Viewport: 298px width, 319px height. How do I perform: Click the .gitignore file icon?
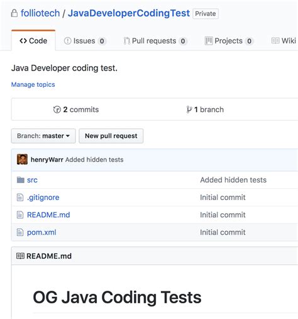[x=20, y=198]
